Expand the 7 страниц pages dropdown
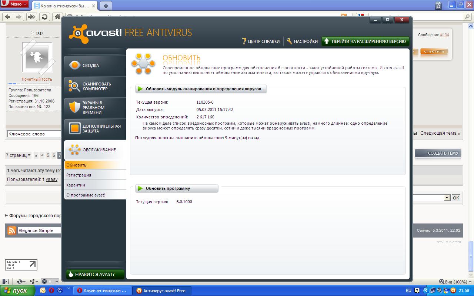The width and height of the screenshot is (474, 296). [18, 155]
